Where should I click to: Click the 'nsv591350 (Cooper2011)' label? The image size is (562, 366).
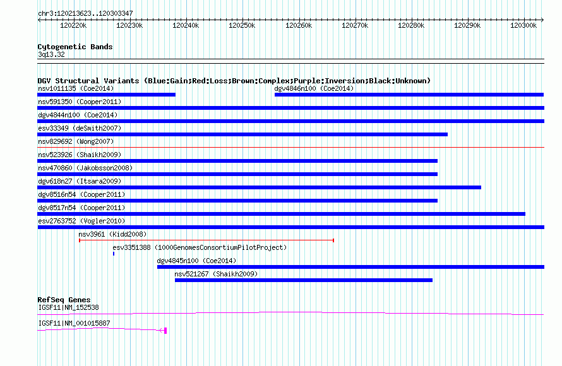coord(80,102)
